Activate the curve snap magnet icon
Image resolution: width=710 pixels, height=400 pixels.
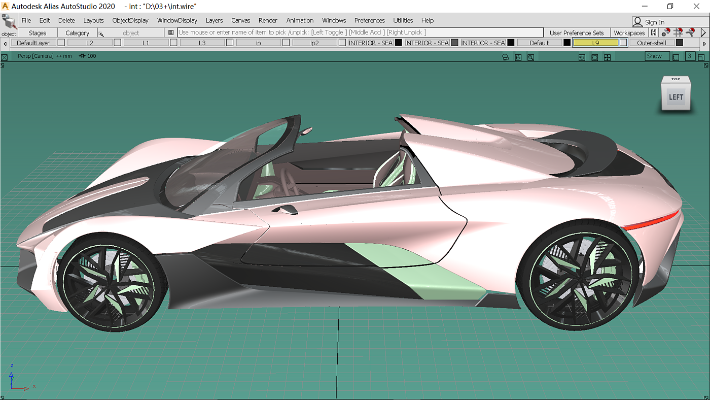(690, 32)
